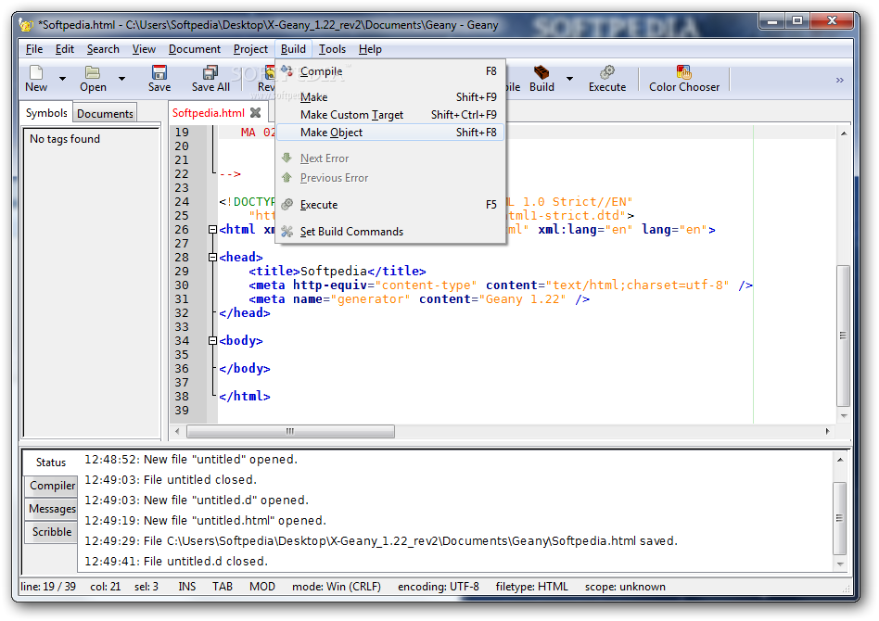Image resolution: width=879 pixels, height=621 pixels.
Task: Click line number 30 in the margin
Action: pos(182,285)
